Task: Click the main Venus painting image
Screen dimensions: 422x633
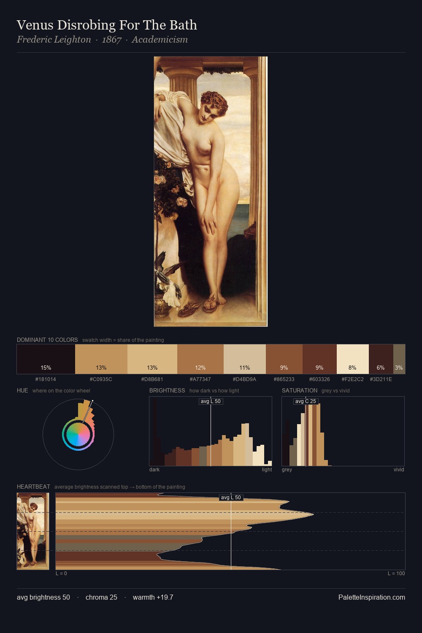Action: (x=211, y=192)
